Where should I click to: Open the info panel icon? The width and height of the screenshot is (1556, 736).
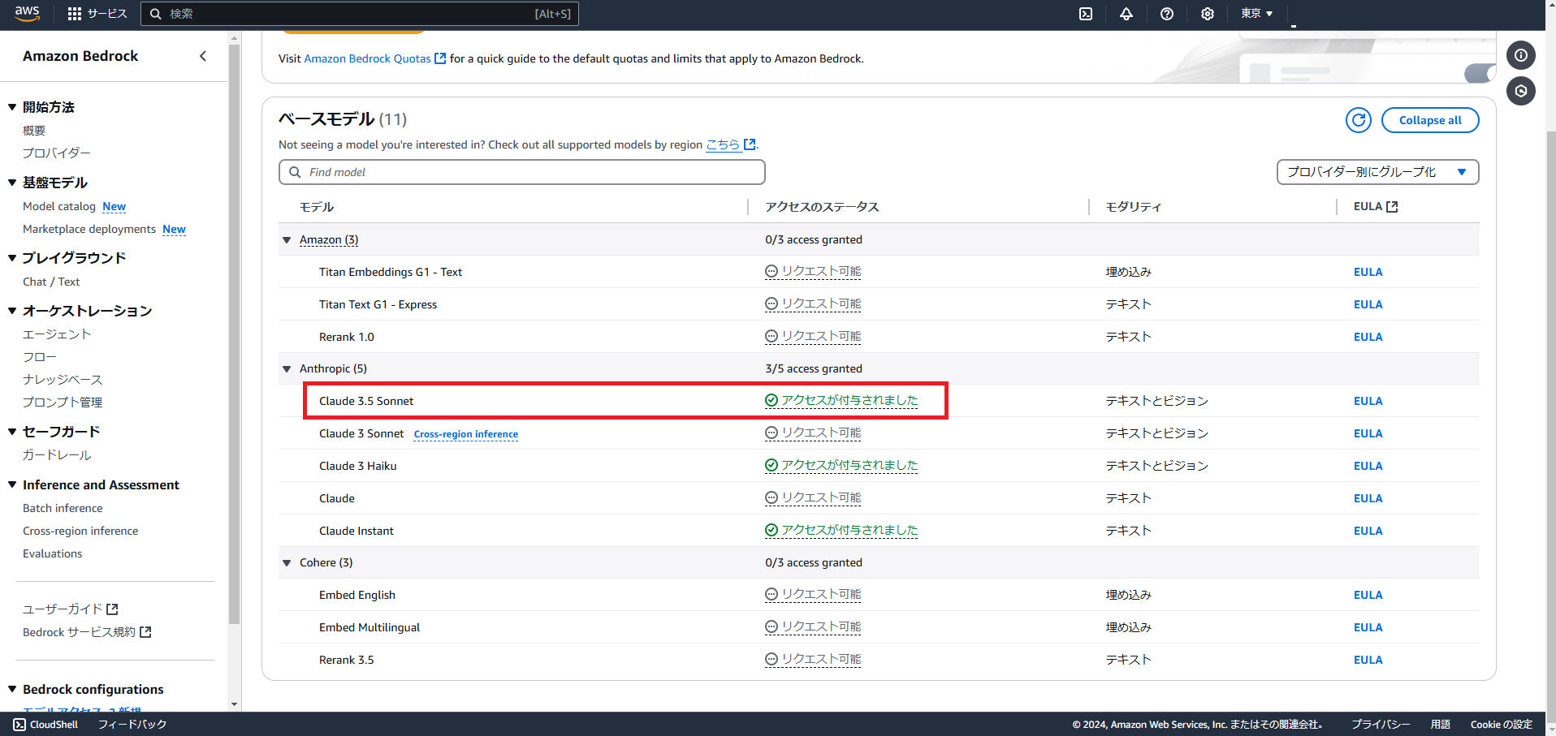coord(1521,55)
